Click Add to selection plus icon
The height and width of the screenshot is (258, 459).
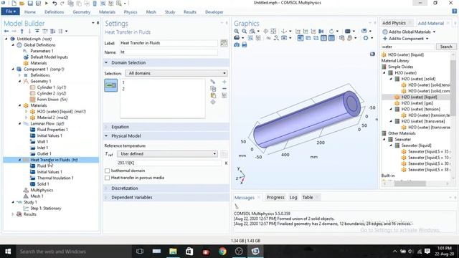point(224,82)
